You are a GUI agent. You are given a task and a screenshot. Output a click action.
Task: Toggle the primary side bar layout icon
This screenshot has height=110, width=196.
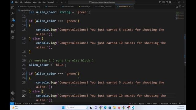(x=160, y=2)
